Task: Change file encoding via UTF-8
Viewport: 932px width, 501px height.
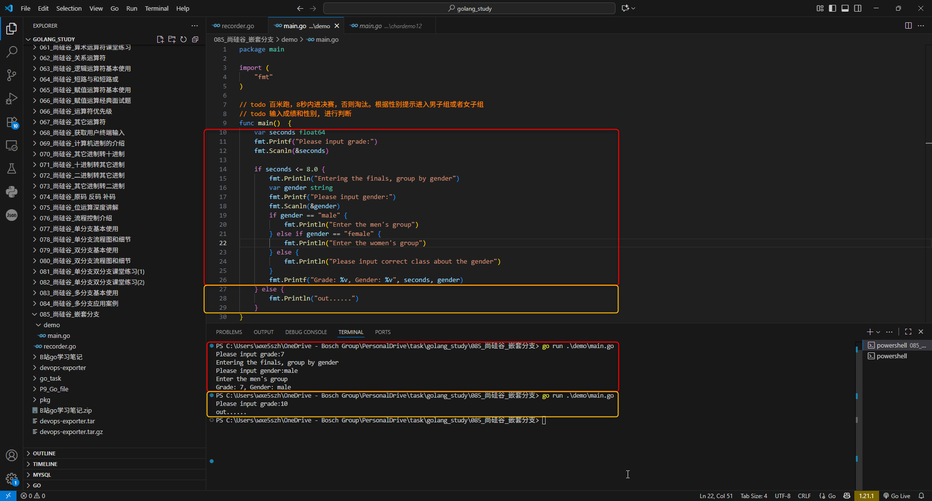Action: [782, 496]
